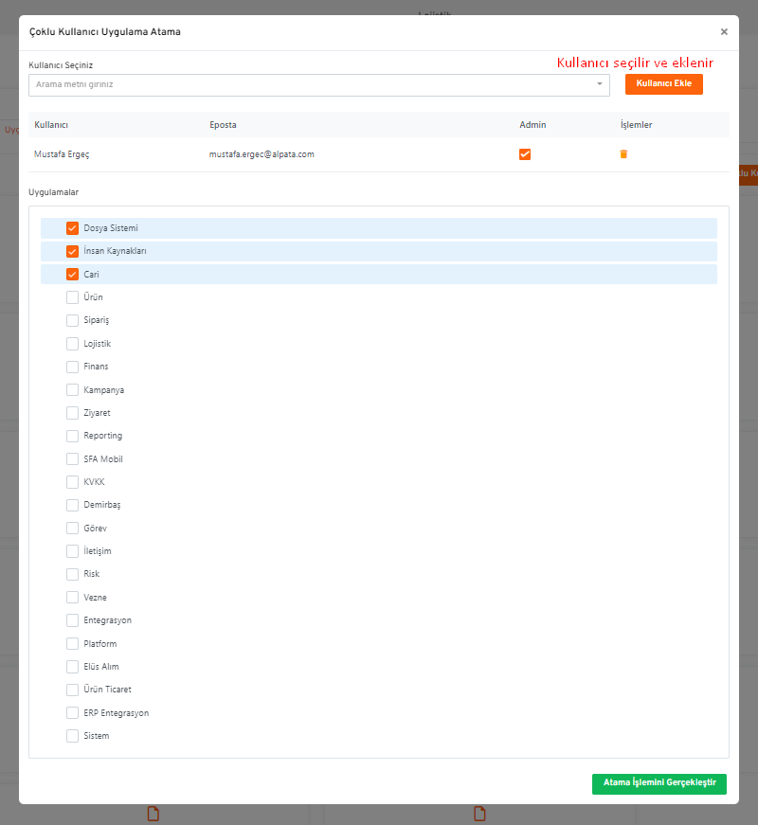Viewport: 758px width, 825px height.
Task: Close the Çoklu Kullanıcı Uygulama Atama dialog
Action: pyautogui.click(x=724, y=31)
